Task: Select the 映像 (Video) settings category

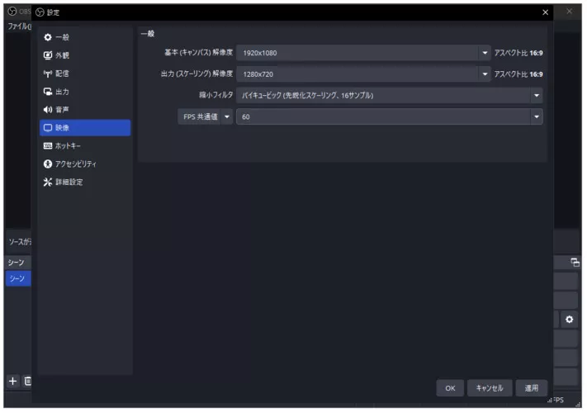Action: 85,128
